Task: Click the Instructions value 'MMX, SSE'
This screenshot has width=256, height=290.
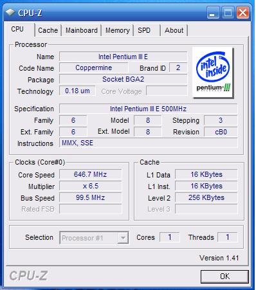Action: click(148, 143)
